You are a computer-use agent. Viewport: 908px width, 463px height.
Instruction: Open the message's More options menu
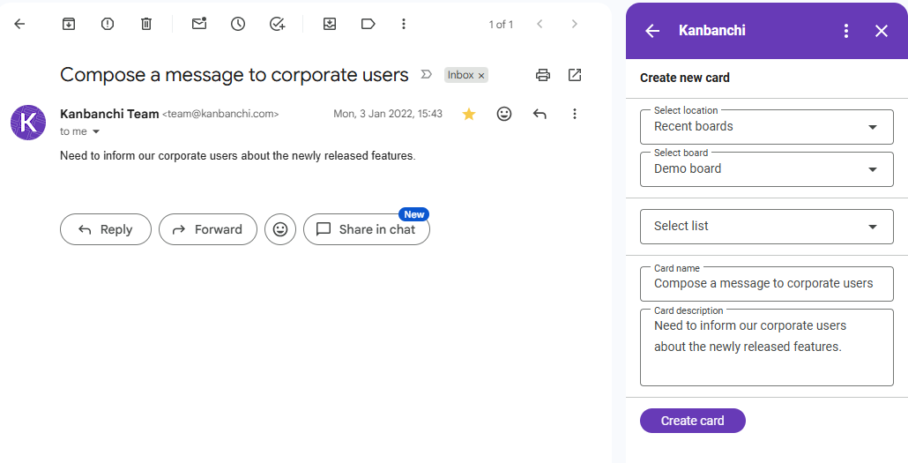(x=575, y=114)
